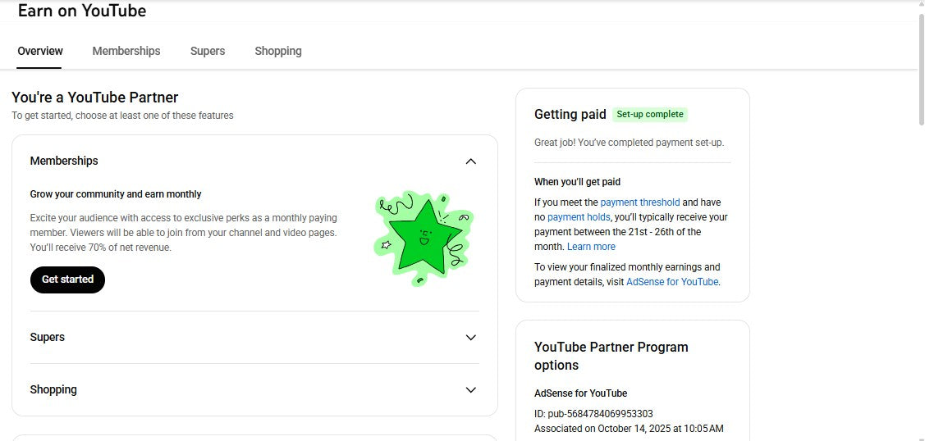Click the Earn on YouTube page title
The height and width of the screenshot is (441, 925).
(x=82, y=11)
